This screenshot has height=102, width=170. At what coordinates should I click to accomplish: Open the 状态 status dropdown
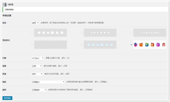coord(35,23)
